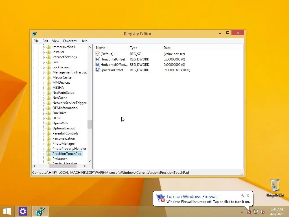Select the MSSHA folder icon
Viewport: 289px width, 217px height.
49,88
